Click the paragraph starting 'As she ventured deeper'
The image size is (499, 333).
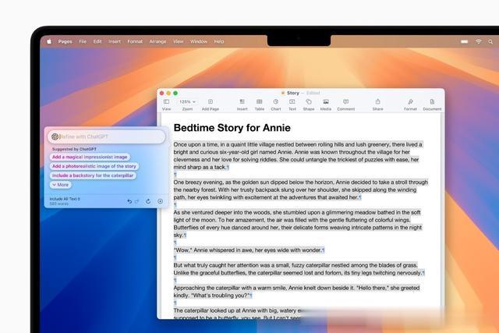pyautogui.click(x=298, y=224)
